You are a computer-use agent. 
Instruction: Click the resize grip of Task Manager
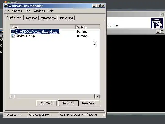[x=104, y=115]
